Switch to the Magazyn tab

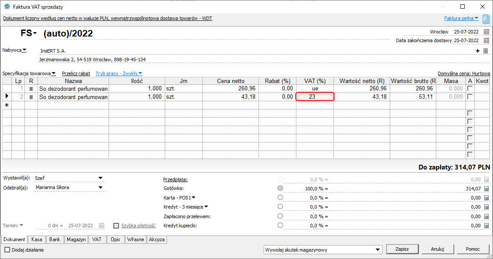[76, 239]
